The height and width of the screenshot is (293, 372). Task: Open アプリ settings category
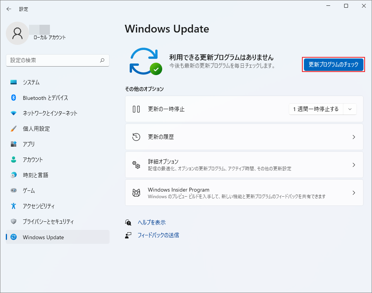pyautogui.click(x=58, y=144)
